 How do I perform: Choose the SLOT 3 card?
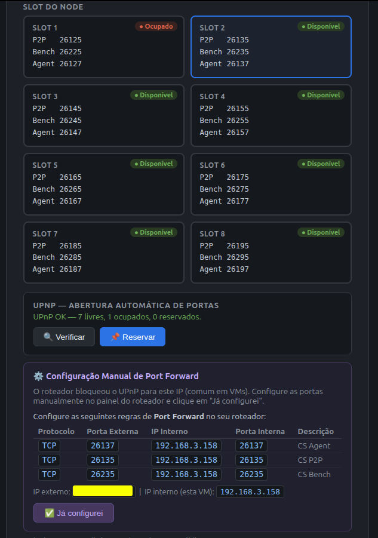click(103, 116)
